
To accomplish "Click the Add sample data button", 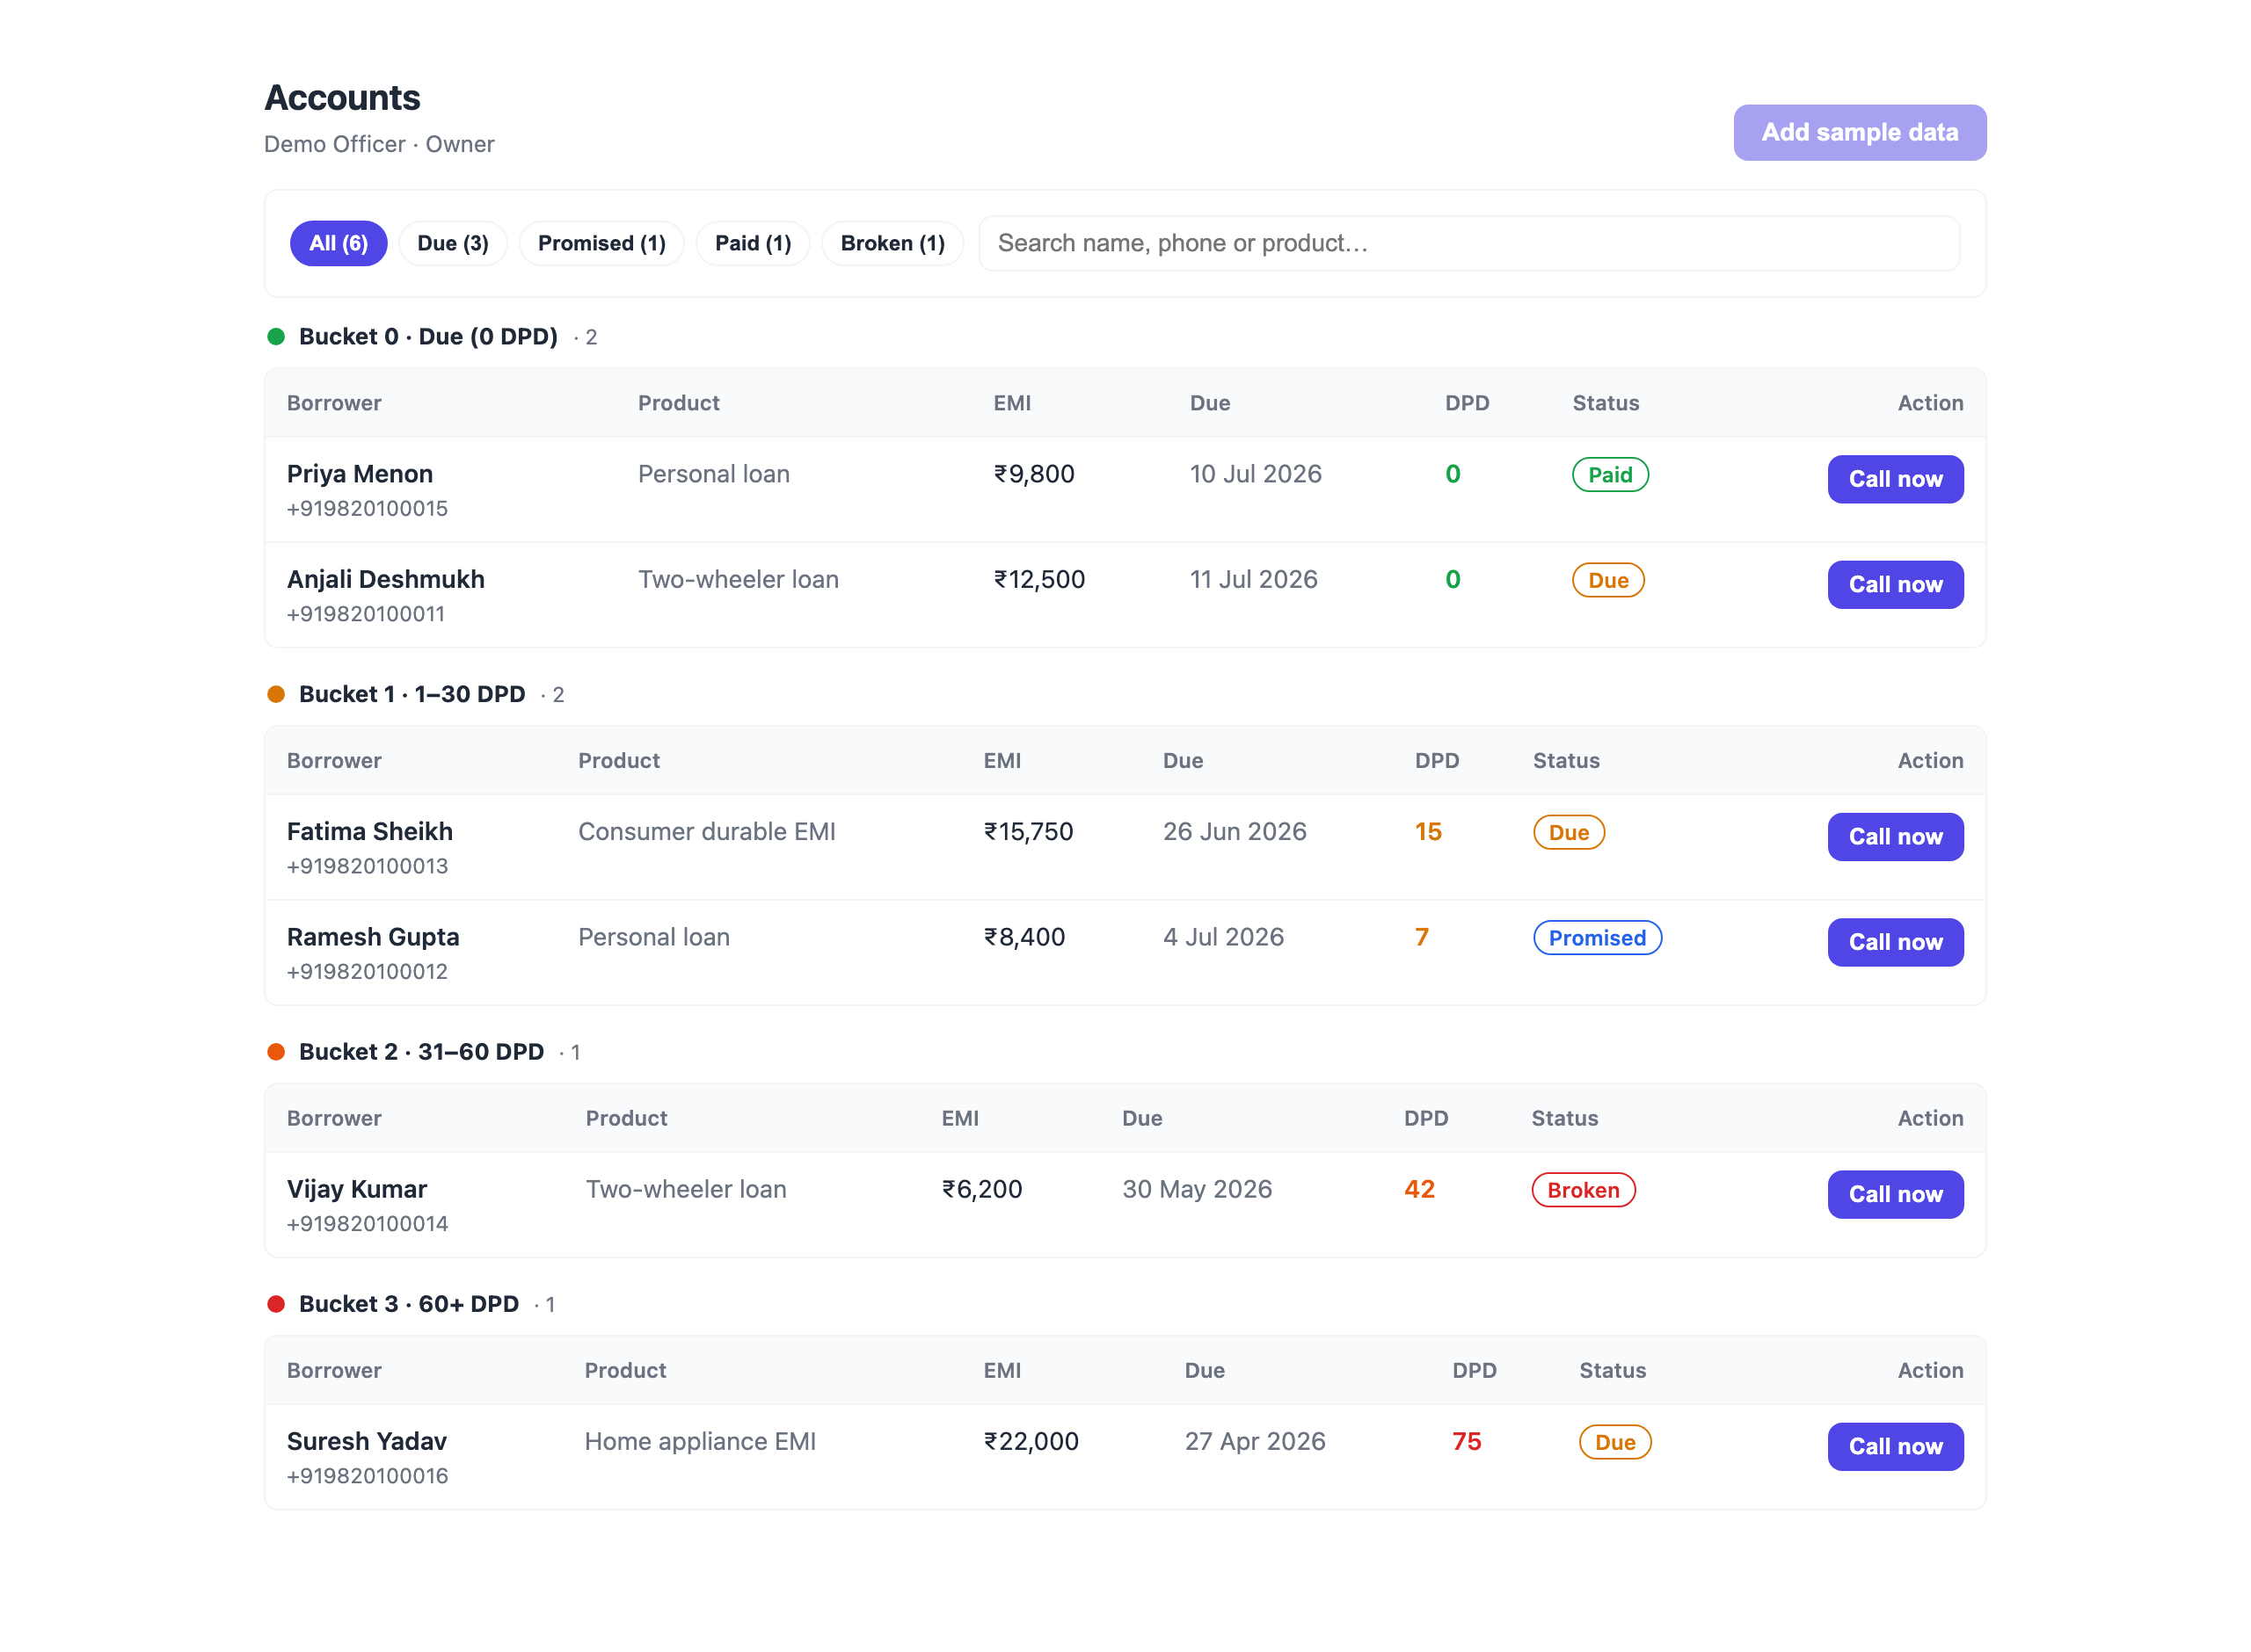I will [1860, 132].
